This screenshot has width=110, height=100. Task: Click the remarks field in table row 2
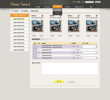89,50
